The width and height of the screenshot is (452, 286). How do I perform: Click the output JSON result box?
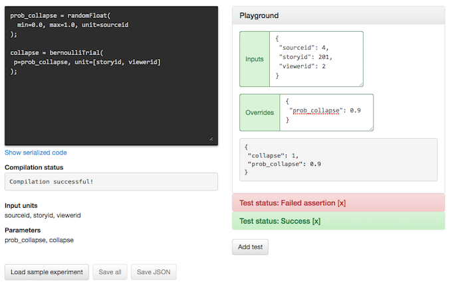click(x=338, y=160)
